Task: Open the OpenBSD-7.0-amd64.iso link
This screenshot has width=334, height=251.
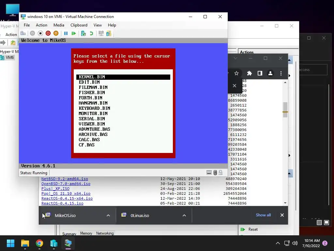Action: 66,184
